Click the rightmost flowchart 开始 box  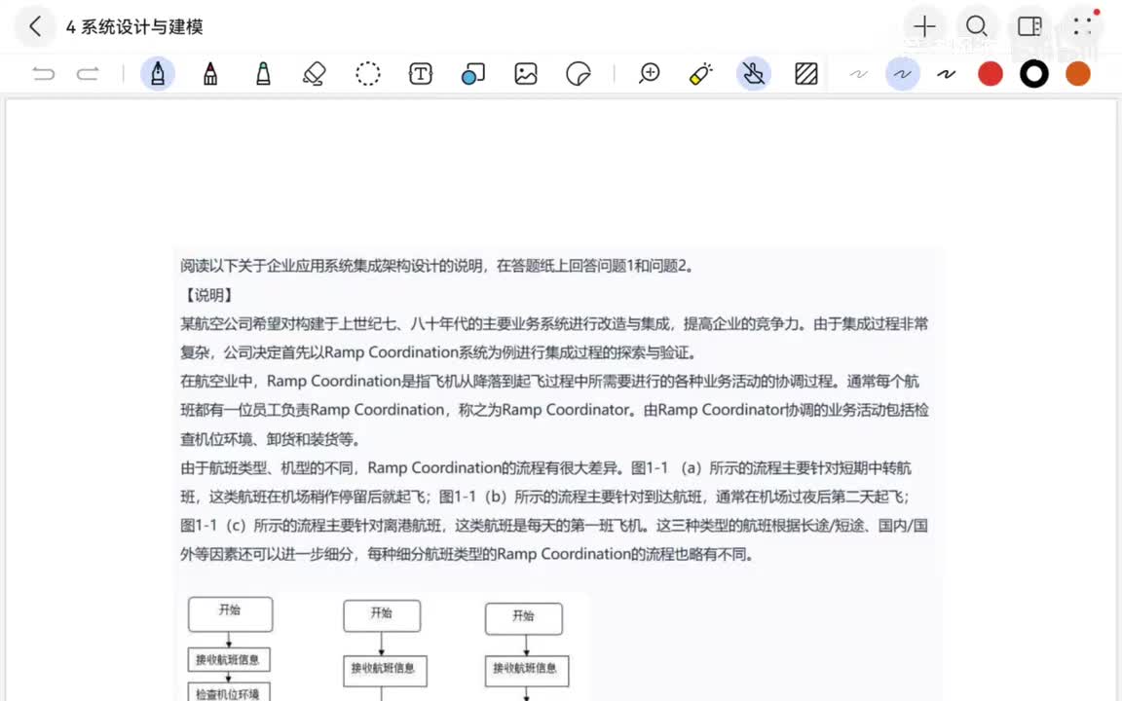click(524, 618)
